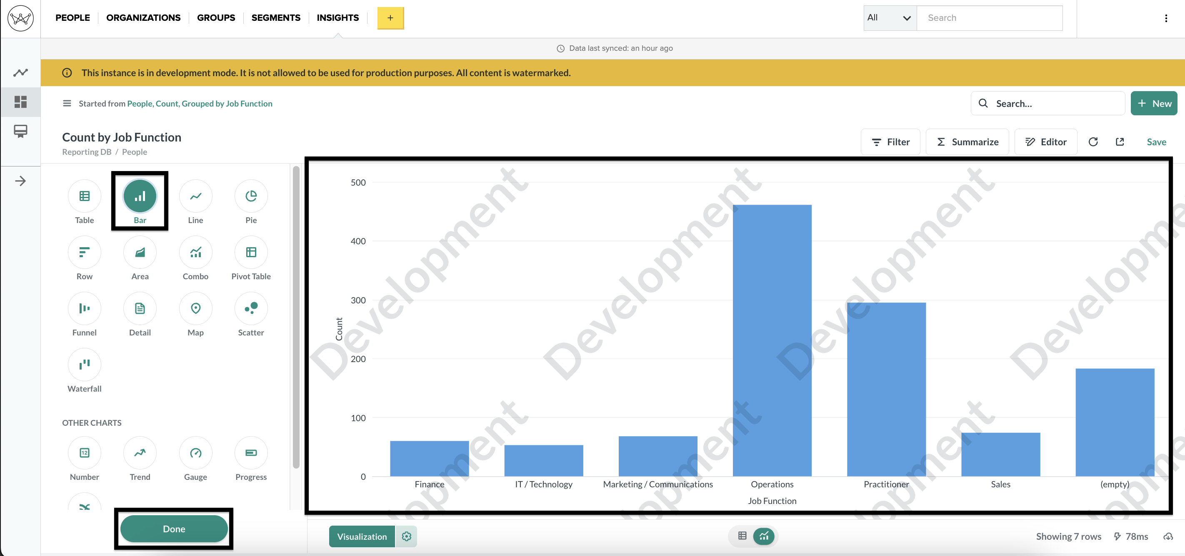Click the app logo in top left
This screenshot has width=1185, height=556.
pyautogui.click(x=20, y=18)
